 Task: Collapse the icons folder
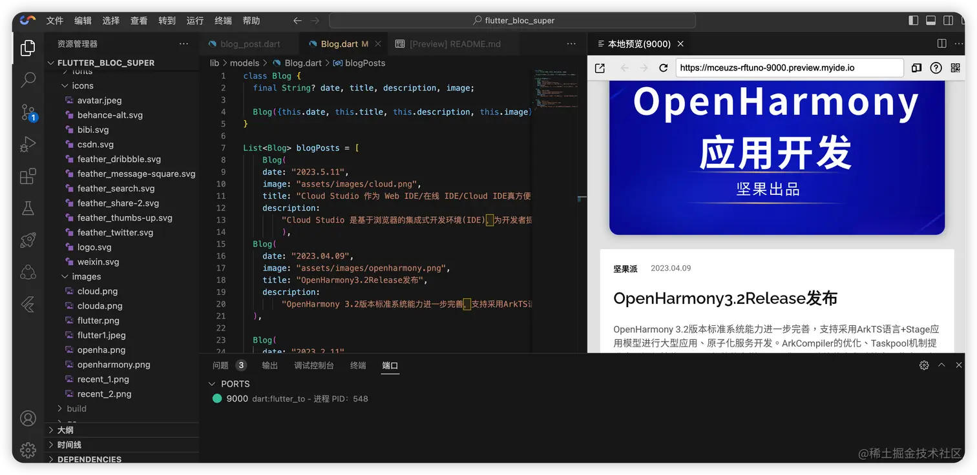click(x=83, y=86)
